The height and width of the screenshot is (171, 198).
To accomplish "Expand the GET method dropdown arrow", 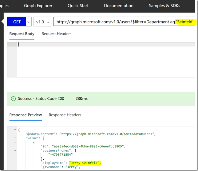I will click(29, 22).
